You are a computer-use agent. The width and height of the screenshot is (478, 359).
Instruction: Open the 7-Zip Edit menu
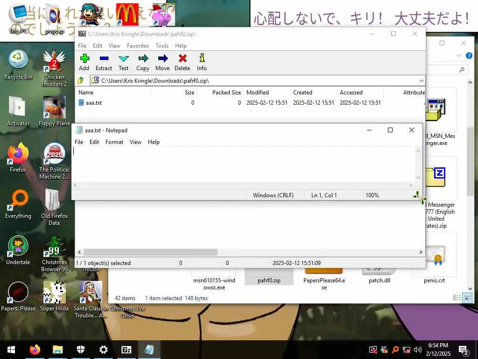(98, 46)
